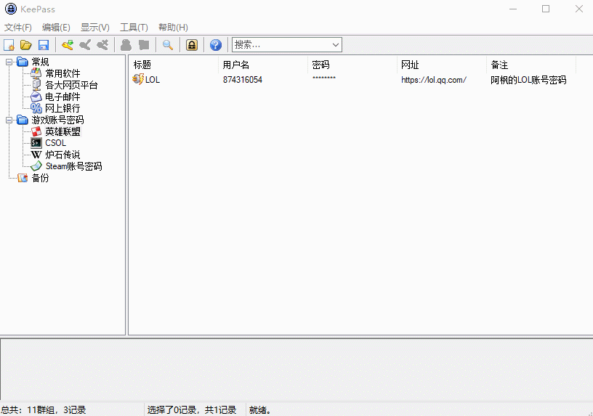Sort entries by 标题 column header

point(174,65)
